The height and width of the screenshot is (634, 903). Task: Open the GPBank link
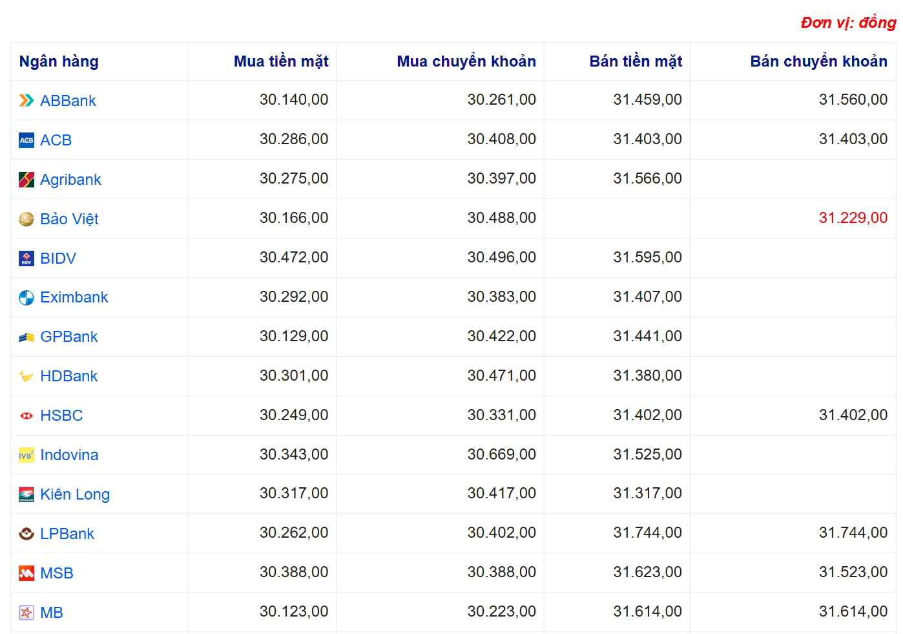click(x=68, y=337)
